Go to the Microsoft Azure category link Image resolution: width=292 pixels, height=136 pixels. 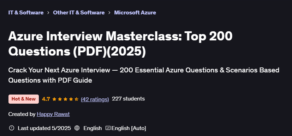[x=135, y=13]
